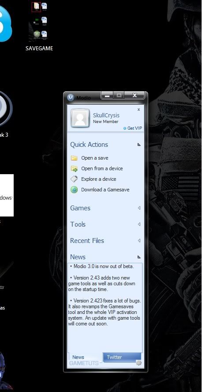202x392 pixels.
Task: Expand the Recent Files section
Action: (139, 240)
